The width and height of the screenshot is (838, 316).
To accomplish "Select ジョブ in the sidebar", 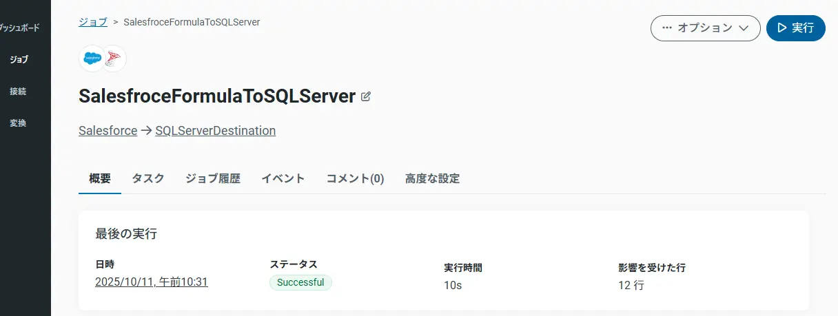I will (x=19, y=60).
